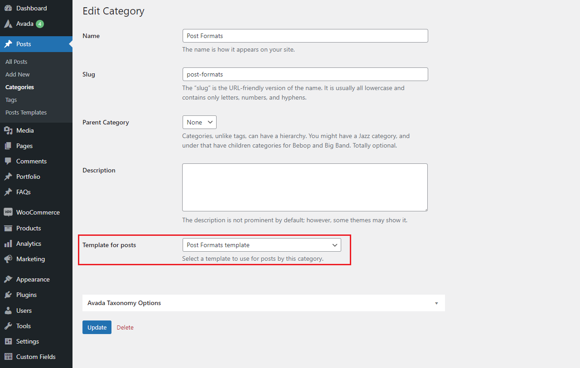Expand Avada Taxonomy Options panel arrow
580x368 pixels.
pos(436,303)
